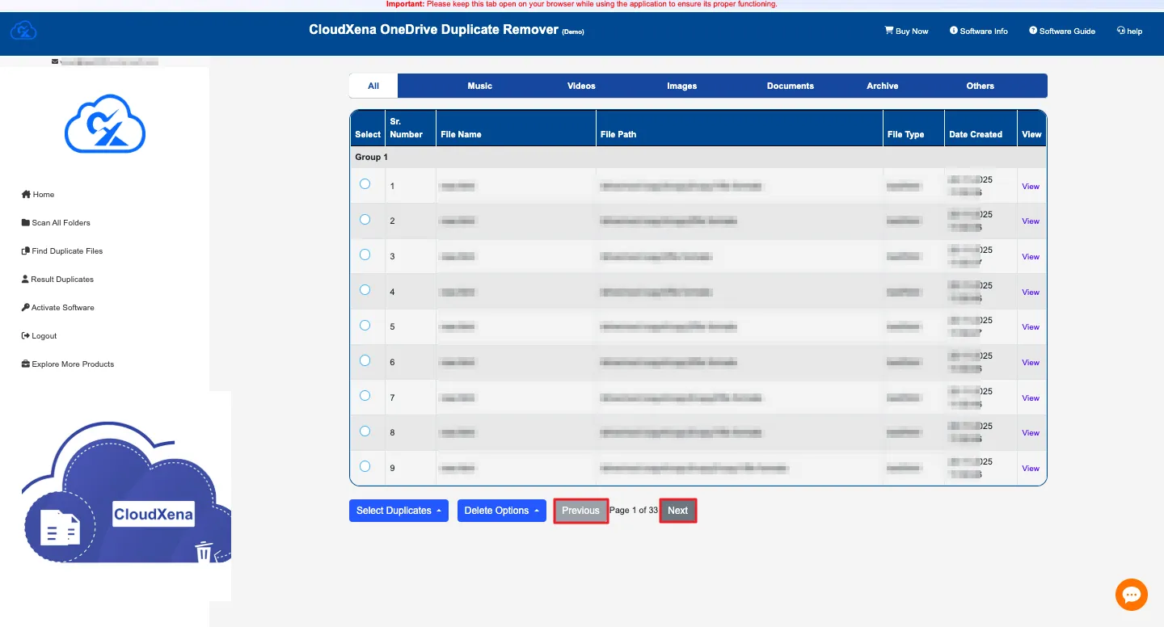This screenshot has width=1164, height=627.
Task: Click the Home icon in sidebar
Action: point(26,195)
